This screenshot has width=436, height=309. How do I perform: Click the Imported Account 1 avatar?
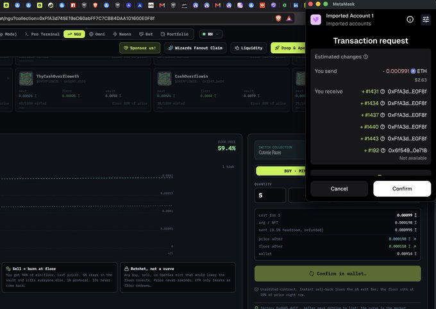coord(316,20)
